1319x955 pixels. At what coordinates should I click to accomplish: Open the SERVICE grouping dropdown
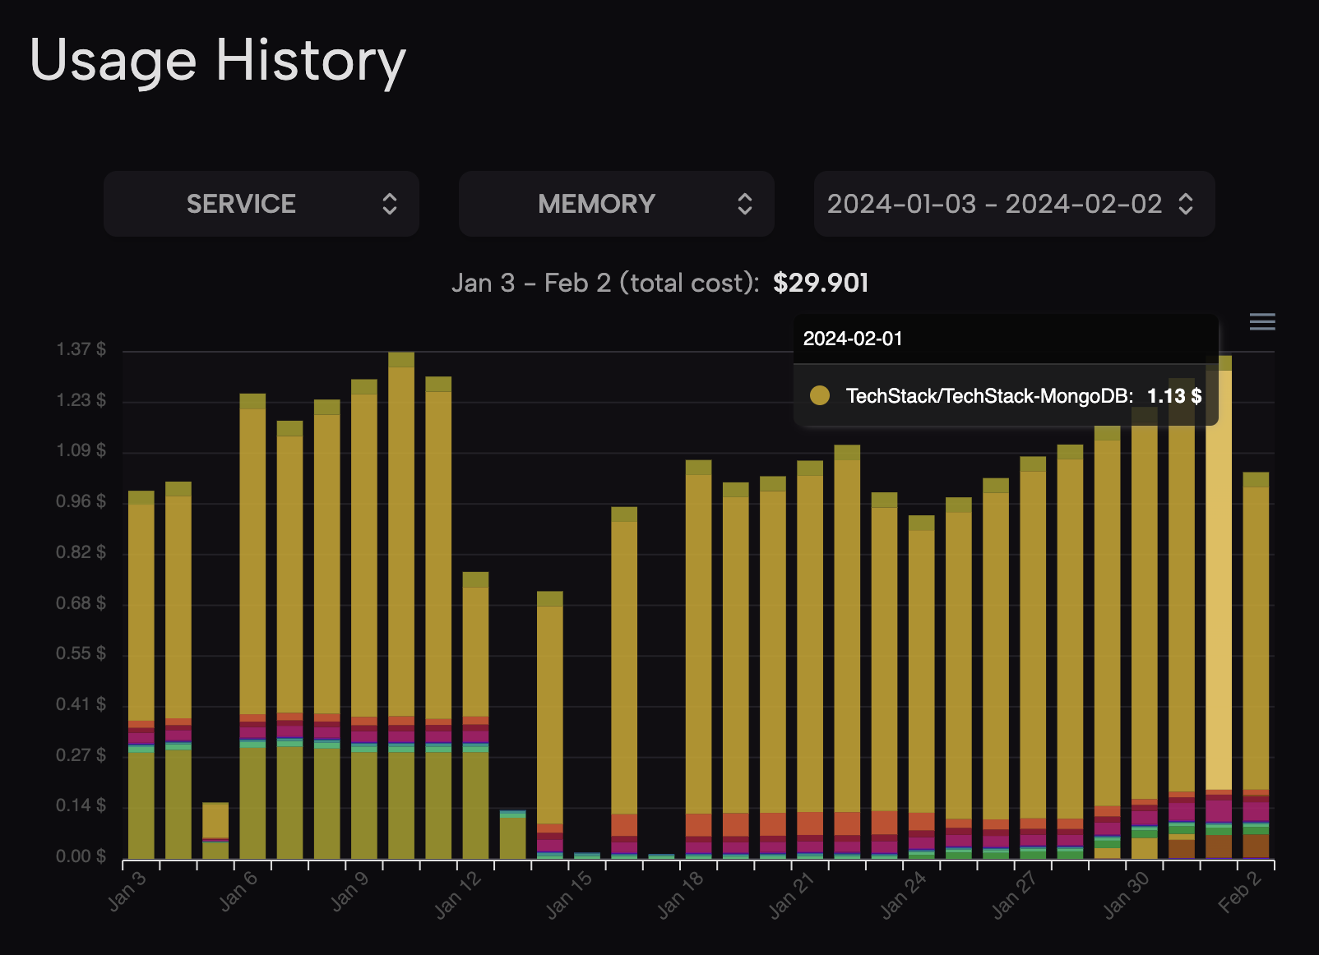pos(261,204)
